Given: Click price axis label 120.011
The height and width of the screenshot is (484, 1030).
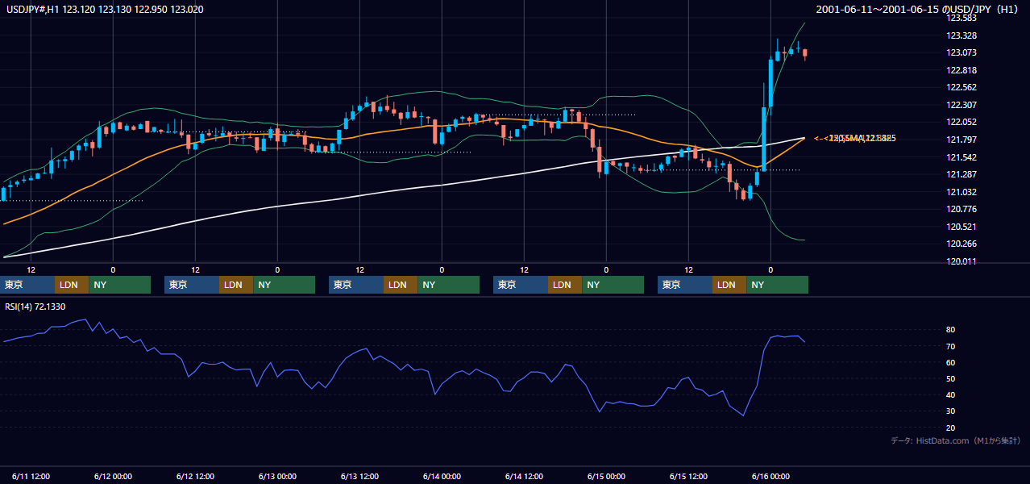Looking at the screenshot, I should tap(961, 261).
